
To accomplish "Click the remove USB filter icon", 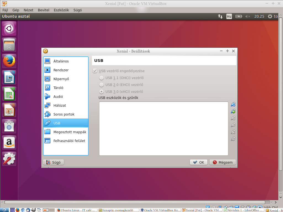I will click(x=233, y=125).
